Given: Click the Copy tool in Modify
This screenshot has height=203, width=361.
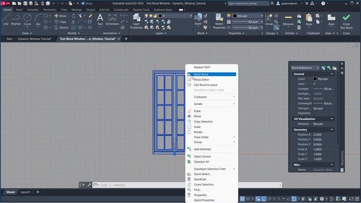Looking at the screenshot, I should point(60,21).
